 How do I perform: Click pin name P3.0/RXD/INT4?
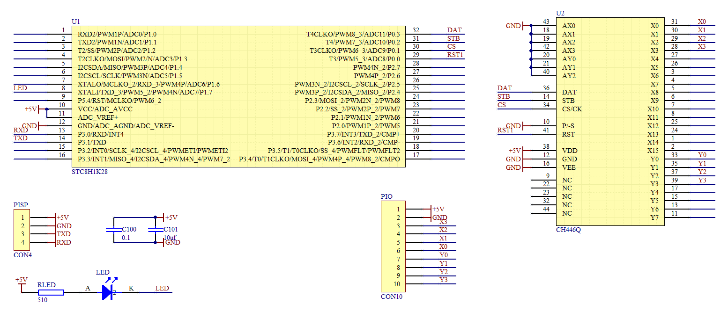(x=101, y=134)
